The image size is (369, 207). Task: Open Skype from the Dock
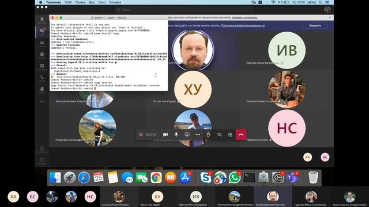[x=205, y=178]
